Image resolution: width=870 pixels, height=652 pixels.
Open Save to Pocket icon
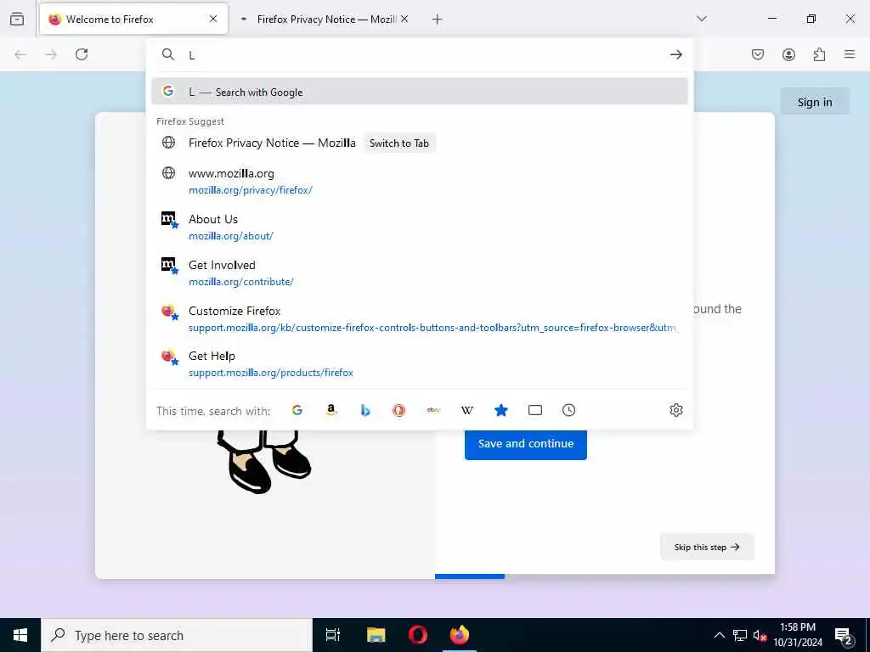(758, 54)
